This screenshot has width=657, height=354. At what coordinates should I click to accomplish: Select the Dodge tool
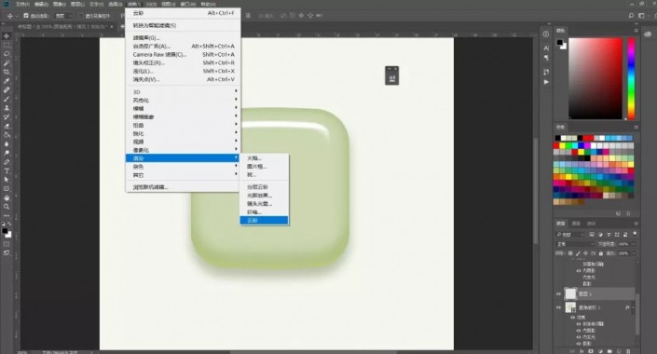point(7,153)
